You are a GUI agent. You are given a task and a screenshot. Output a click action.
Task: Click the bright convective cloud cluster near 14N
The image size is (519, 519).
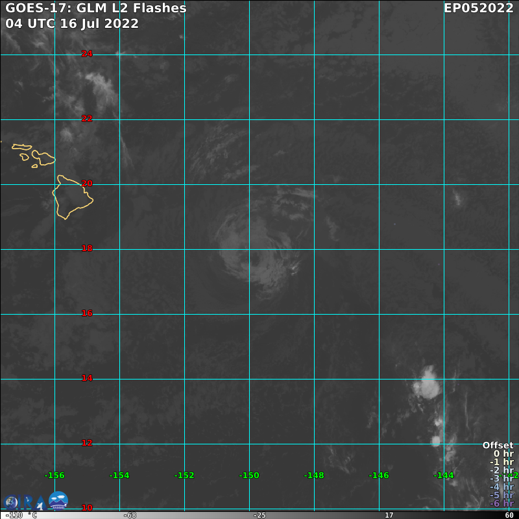(428, 383)
